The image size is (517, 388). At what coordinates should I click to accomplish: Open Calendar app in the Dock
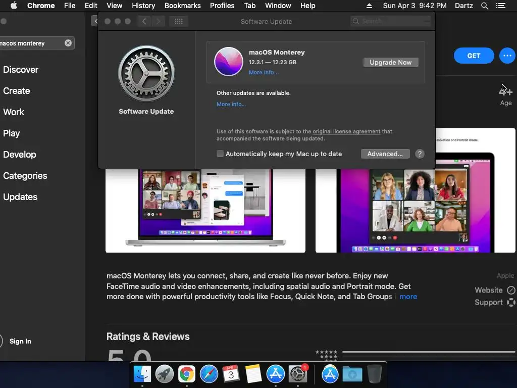coord(231,374)
